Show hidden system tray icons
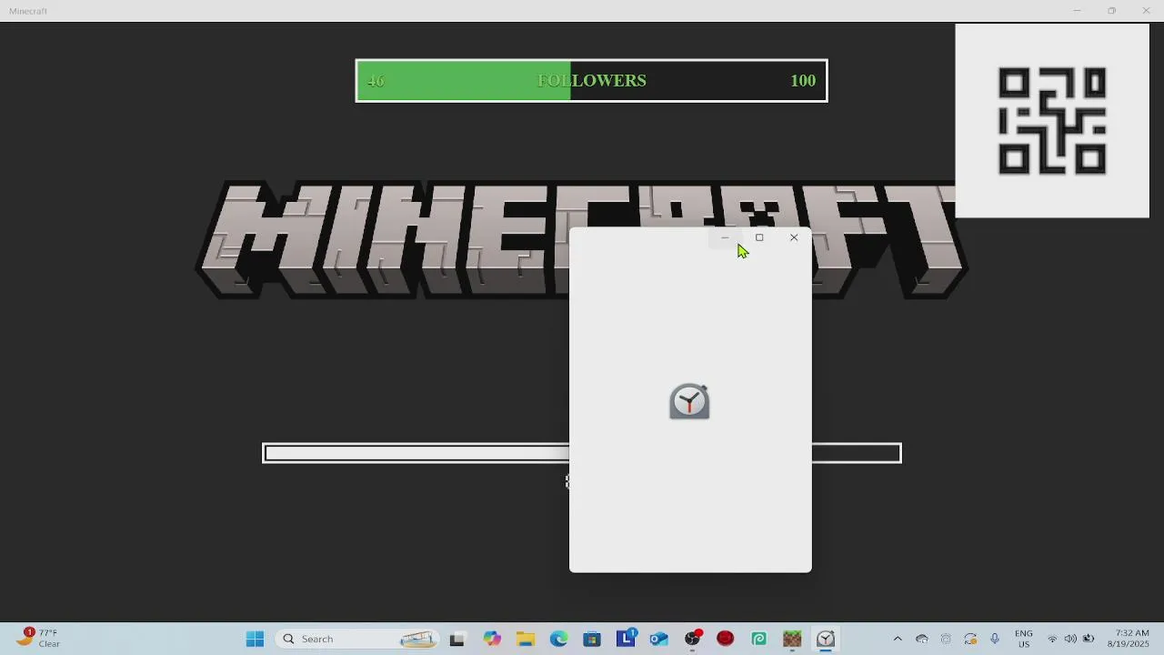 point(898,639)
